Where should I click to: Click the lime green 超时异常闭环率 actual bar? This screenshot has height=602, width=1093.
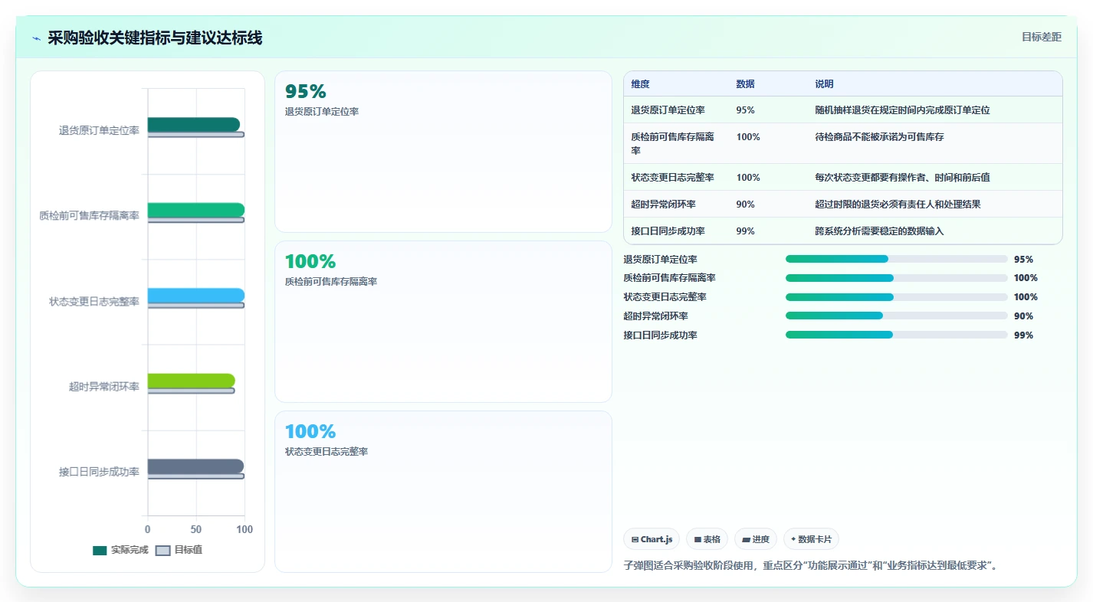pyautogui.click(x=192, y=381)
